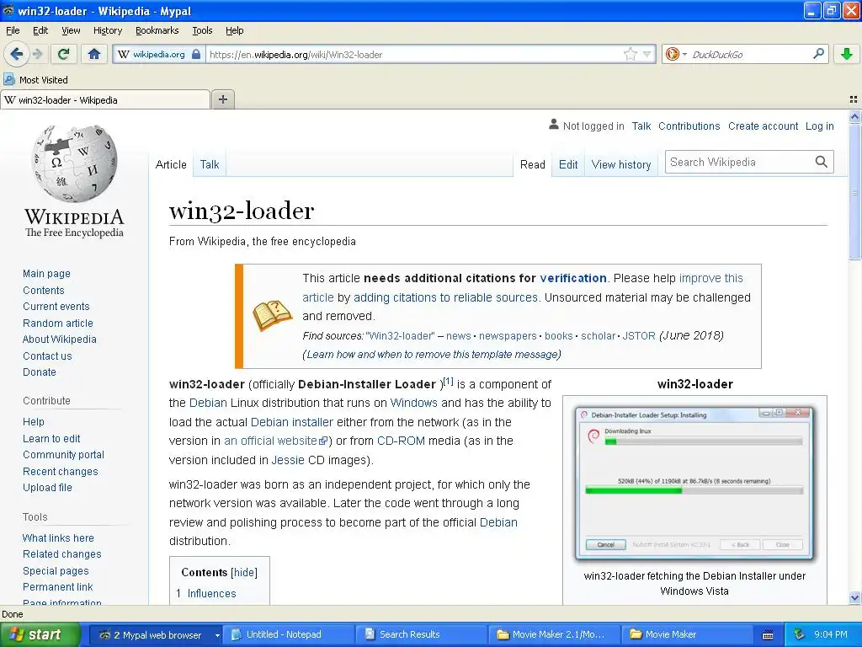This screenshot has height=647, width=862.
Task: Click the Wikipedia favicon in the address bar
Action: tap(124, 54)
